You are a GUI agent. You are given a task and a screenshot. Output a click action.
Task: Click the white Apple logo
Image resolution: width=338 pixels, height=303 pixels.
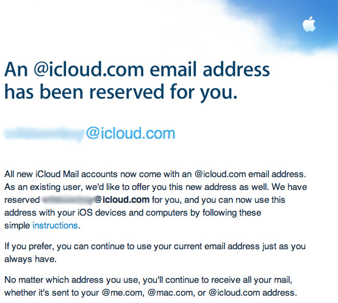[309, 24]
